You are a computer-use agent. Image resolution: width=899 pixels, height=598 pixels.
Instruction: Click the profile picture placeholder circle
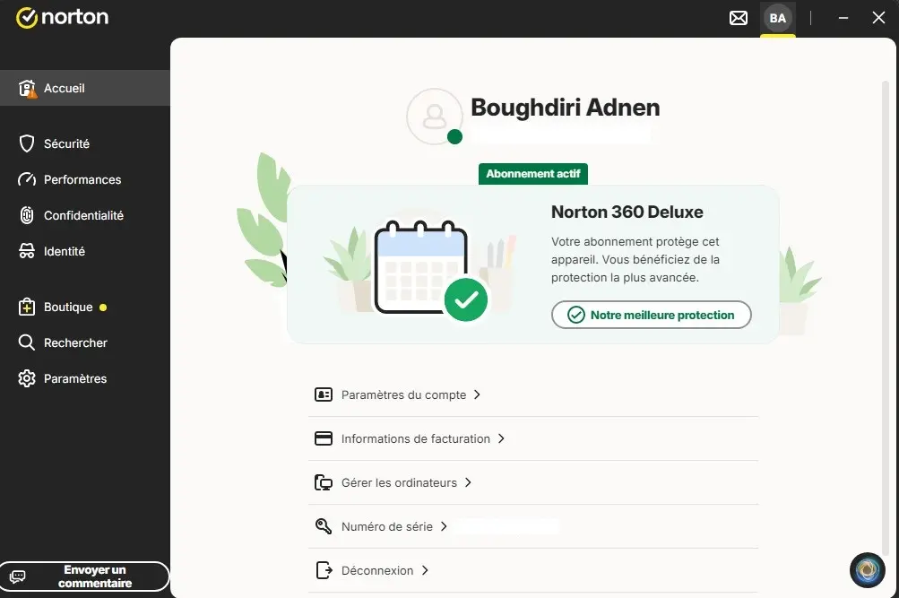coord(435,117)
